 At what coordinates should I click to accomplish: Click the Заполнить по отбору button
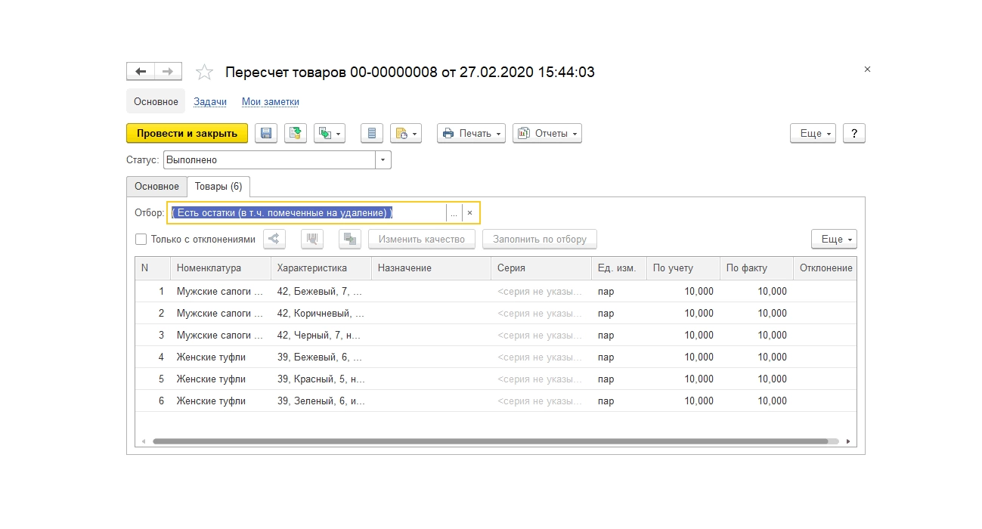(540, 239)
